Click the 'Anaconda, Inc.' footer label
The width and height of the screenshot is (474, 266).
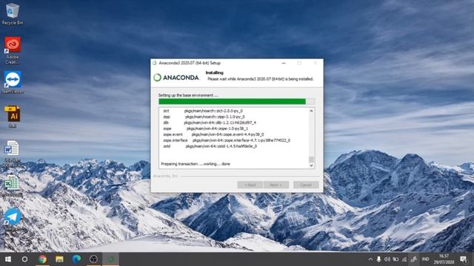pos(165,176)
